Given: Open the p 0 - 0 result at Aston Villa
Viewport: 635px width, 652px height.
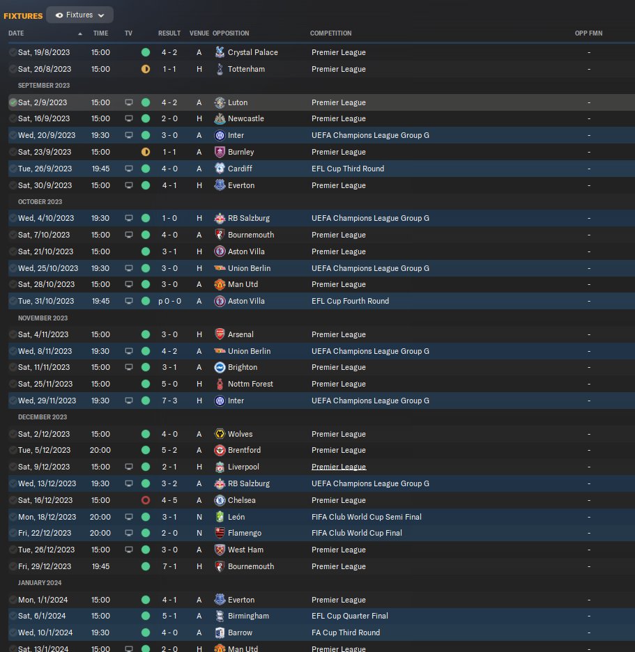Looking at the screenshot, I should tap(170, 301).
